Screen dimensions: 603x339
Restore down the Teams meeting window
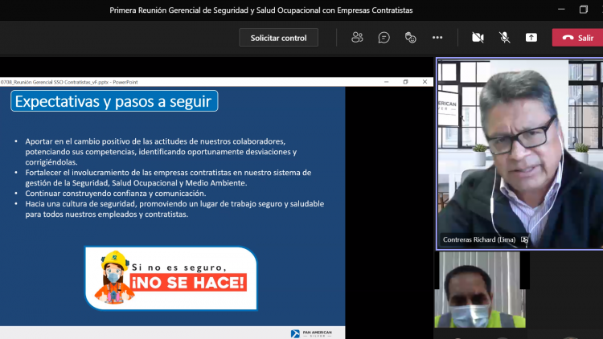[x=583, y=10]
